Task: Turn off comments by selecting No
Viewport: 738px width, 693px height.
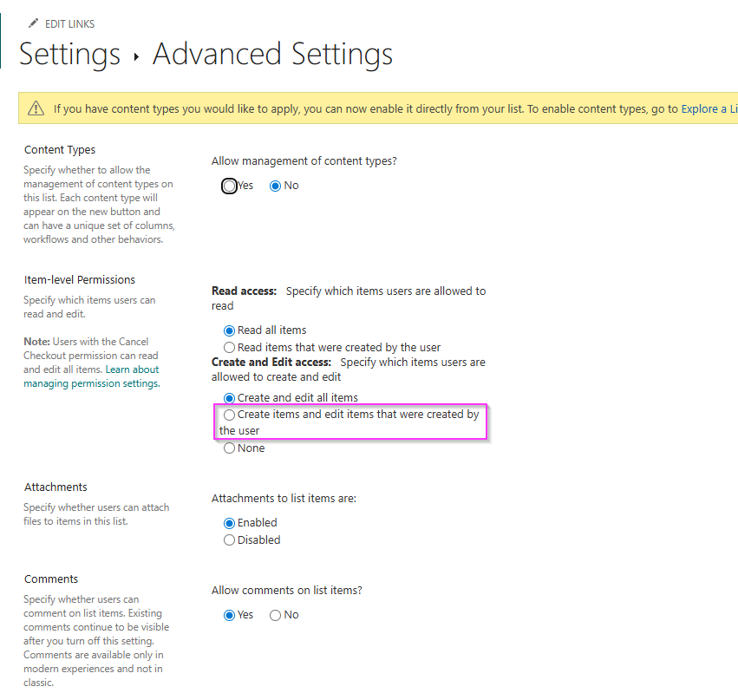Action: click(x=276, y=615)
